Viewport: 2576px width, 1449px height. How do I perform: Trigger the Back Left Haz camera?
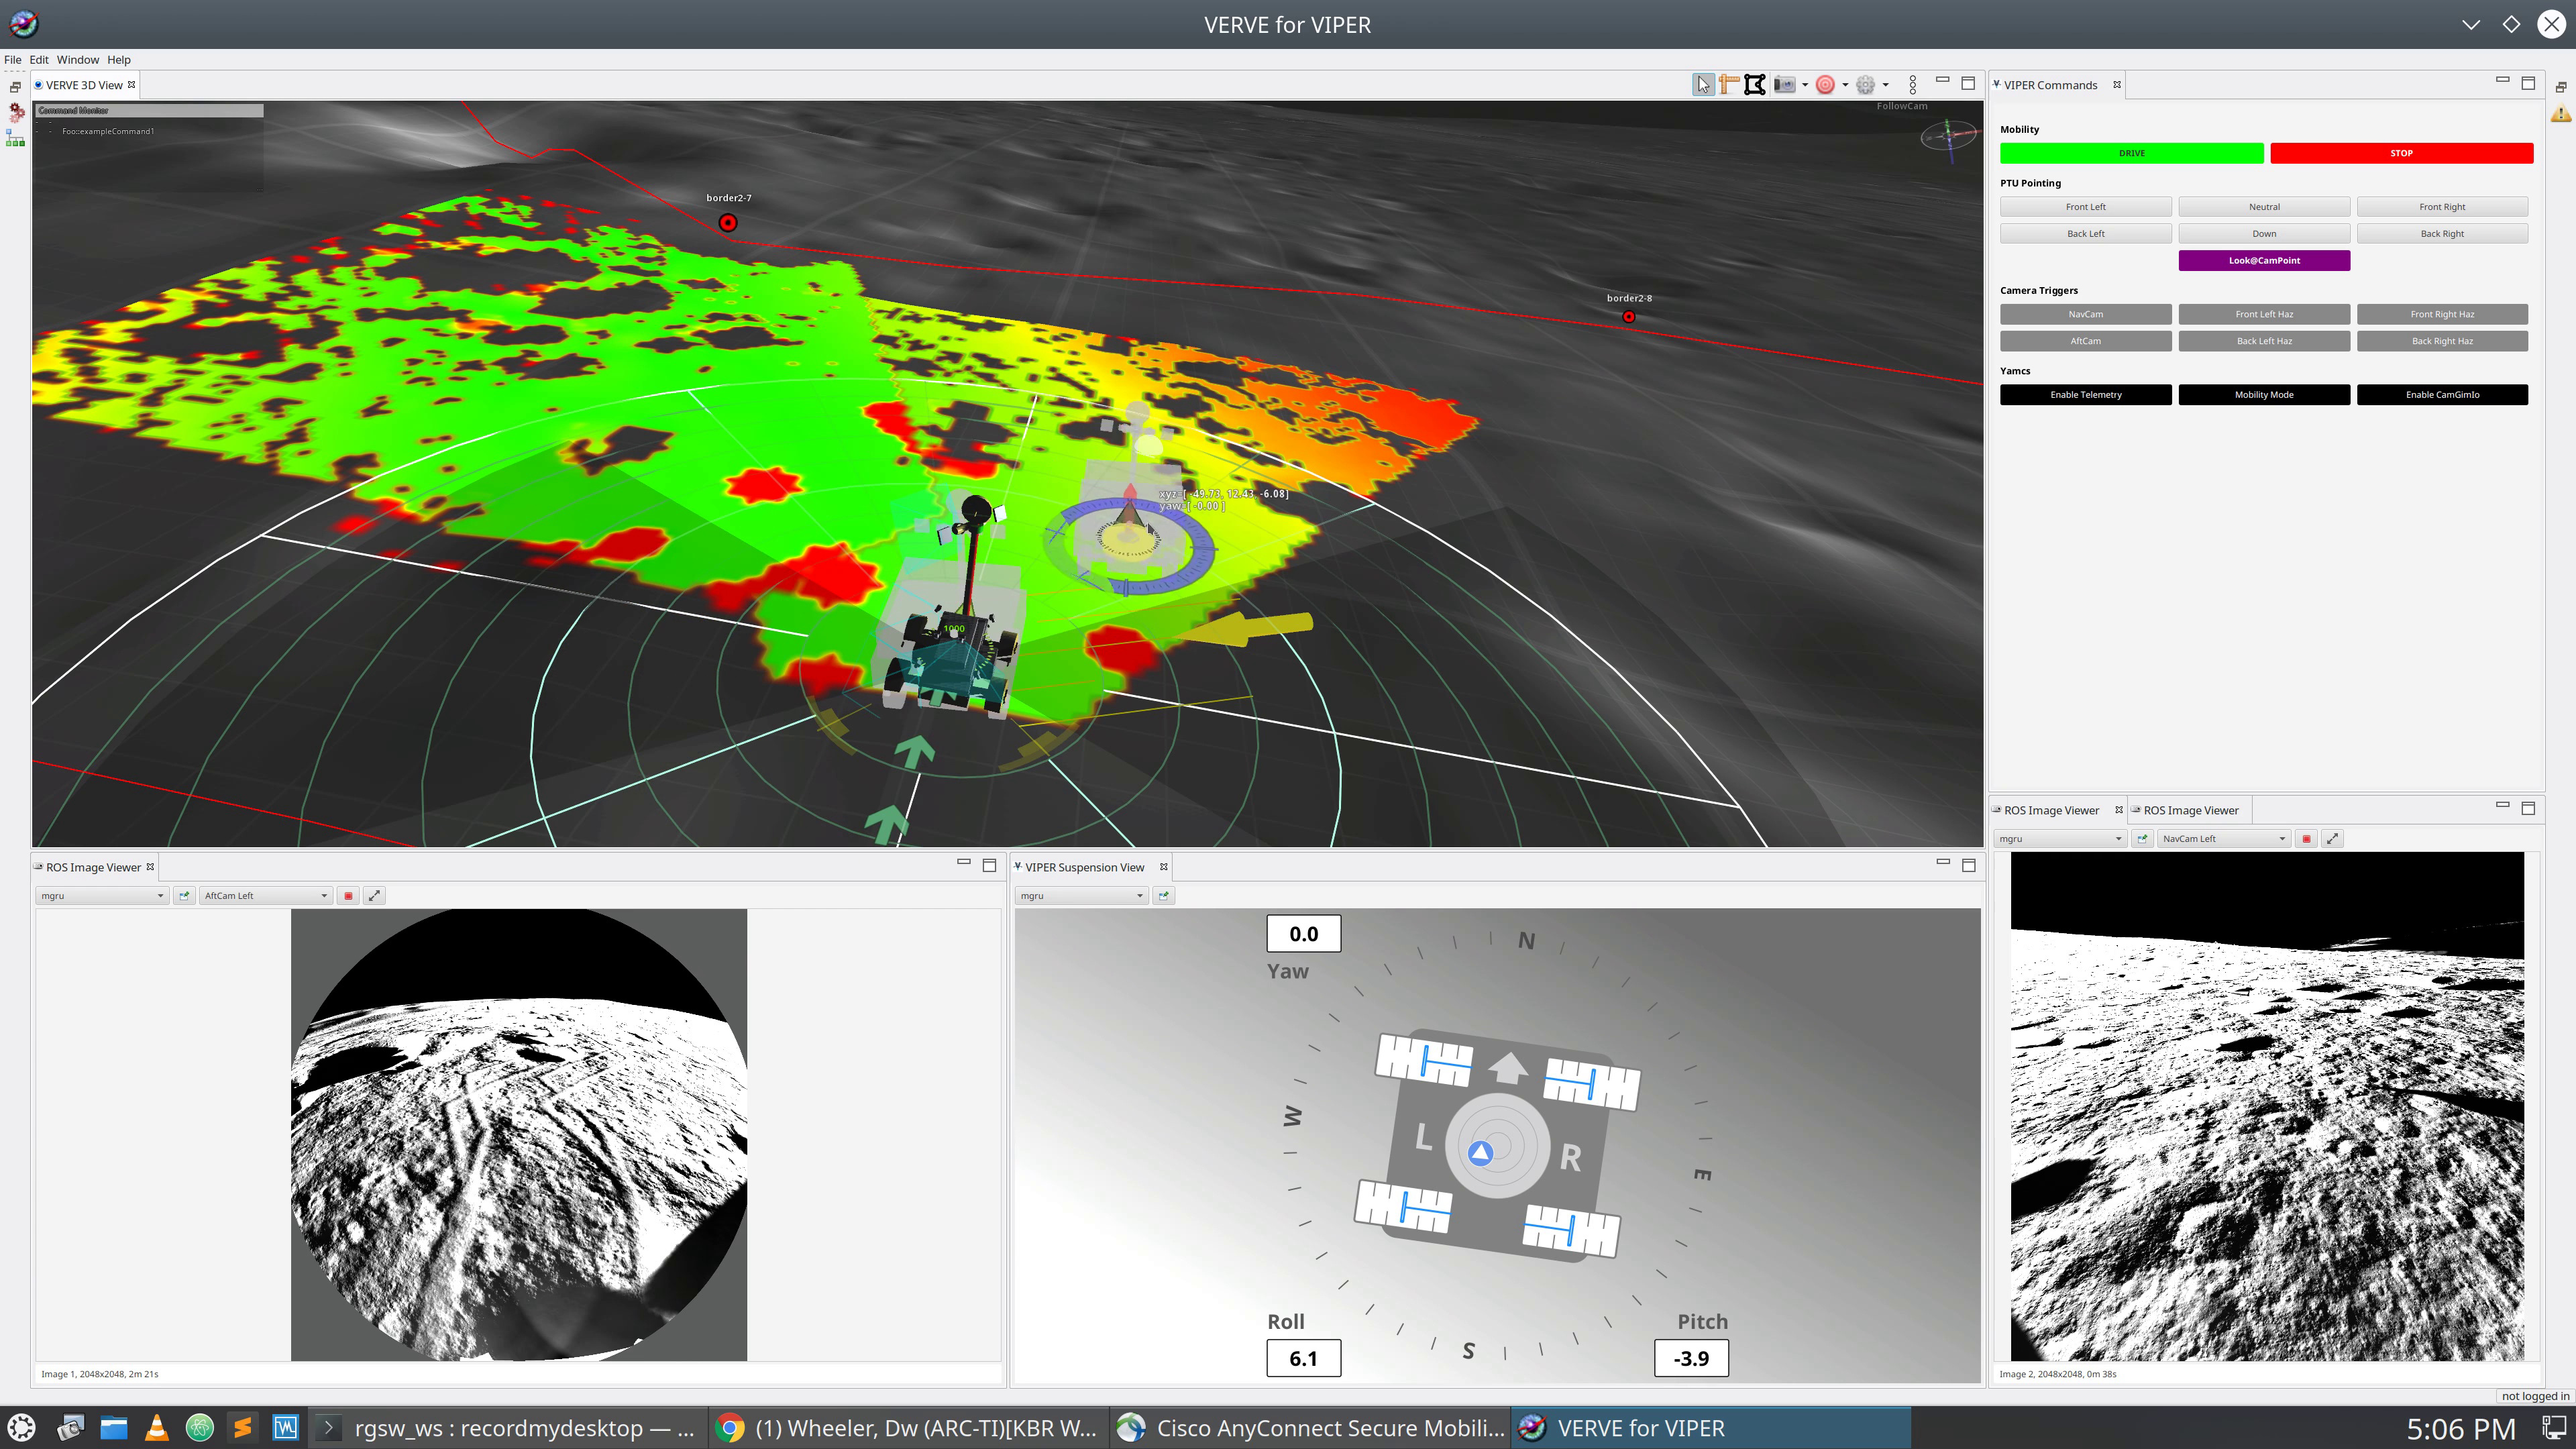(x=2264, y=341)
